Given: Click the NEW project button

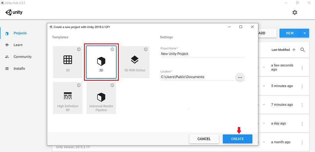Looking at the screenshot, I should point(290,33).
